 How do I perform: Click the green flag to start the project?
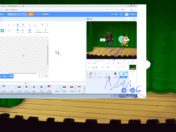[x=88, y=19]
